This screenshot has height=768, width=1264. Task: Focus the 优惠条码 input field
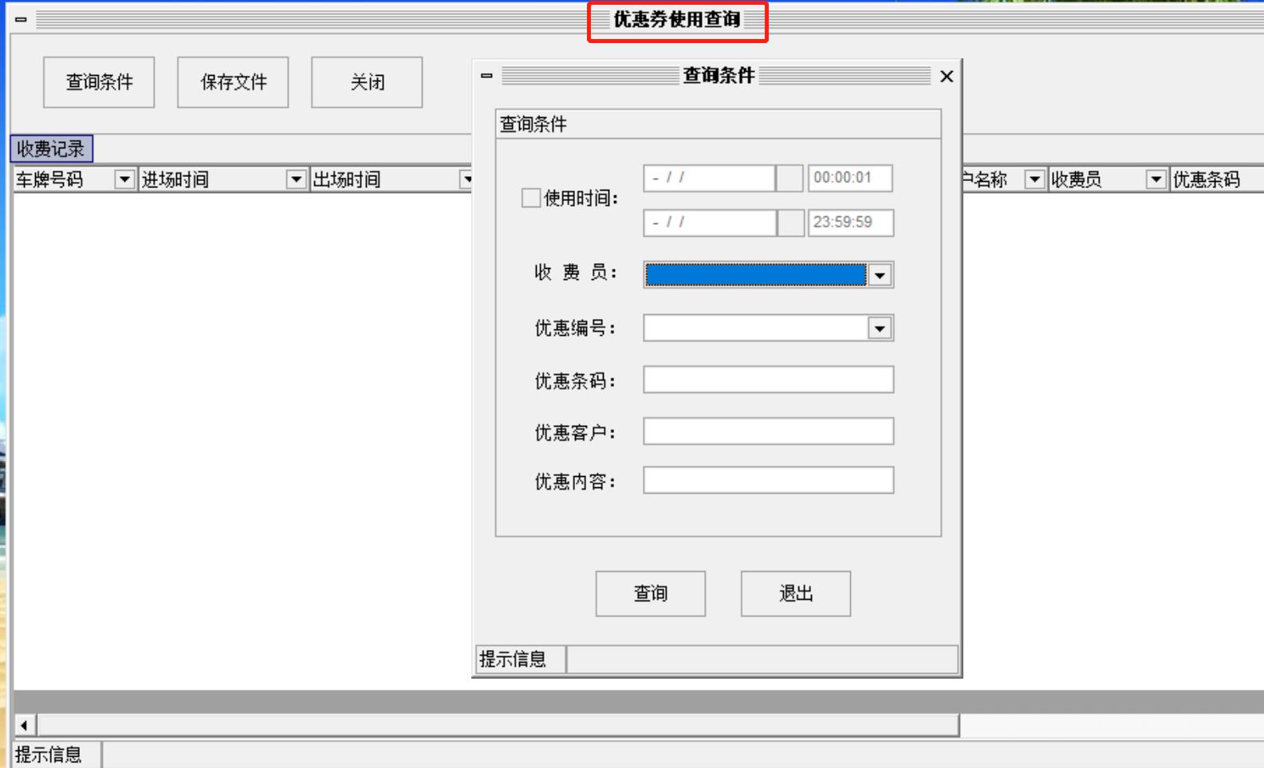click(x=769, y=380)
